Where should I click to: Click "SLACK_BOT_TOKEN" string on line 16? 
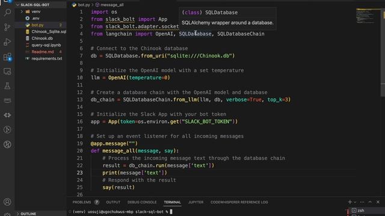[207, 121]
